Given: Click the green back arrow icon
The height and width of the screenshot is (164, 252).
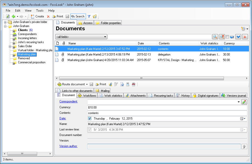Looking at the screenshot, I should pyautogui.click(x=13, y=16).
